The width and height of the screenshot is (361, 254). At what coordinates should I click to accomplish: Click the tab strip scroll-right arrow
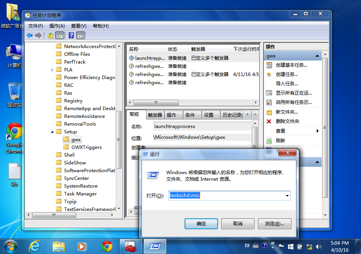click(x=255, y=114)
